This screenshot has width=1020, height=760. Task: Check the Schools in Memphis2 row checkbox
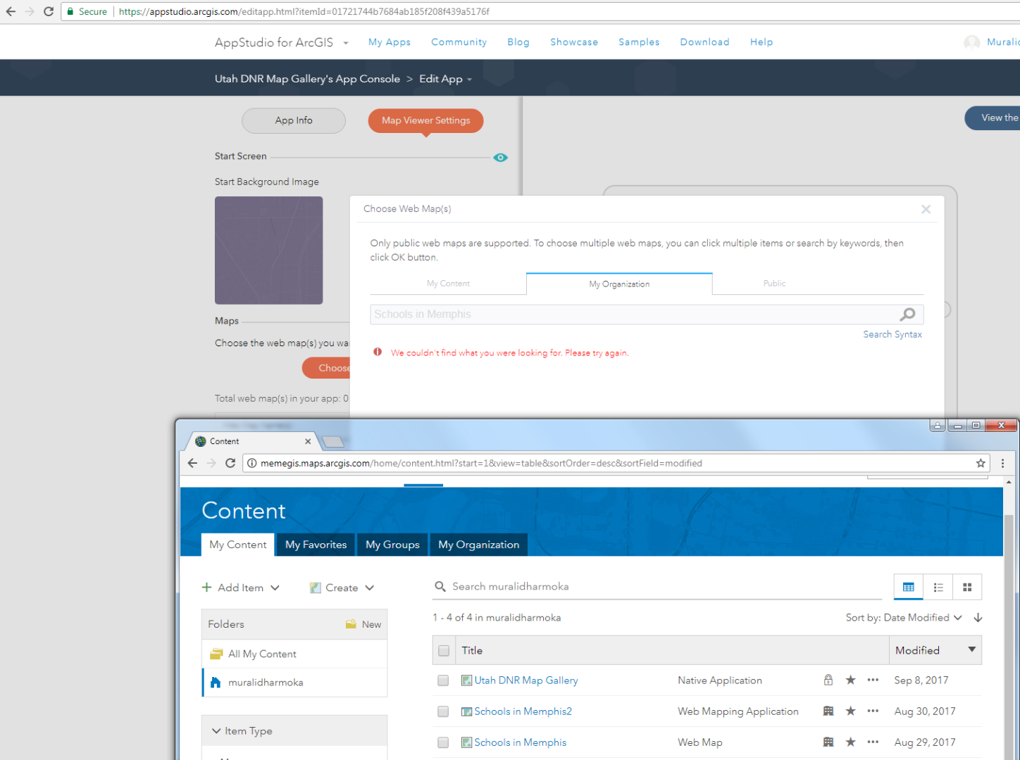[443, 711]
